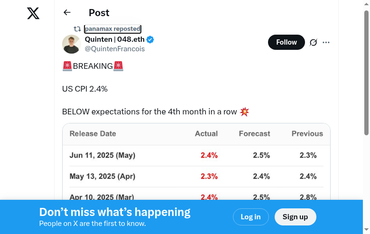
Task: Click the vertical scrollbar thumb
Action: (x=366, y=71)
